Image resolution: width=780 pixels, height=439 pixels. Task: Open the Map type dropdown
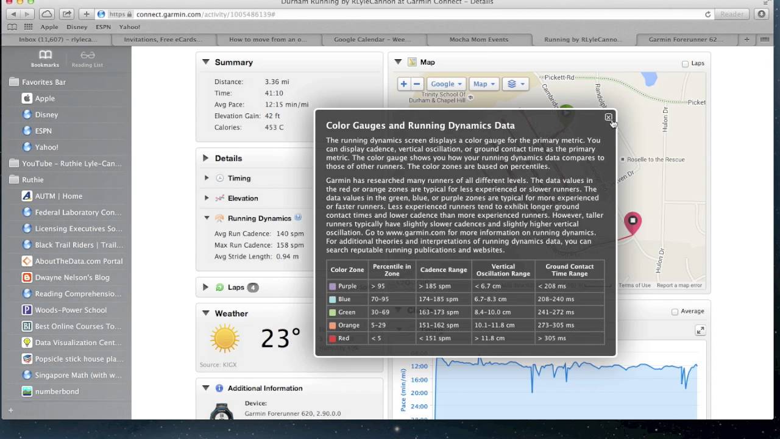484,84
